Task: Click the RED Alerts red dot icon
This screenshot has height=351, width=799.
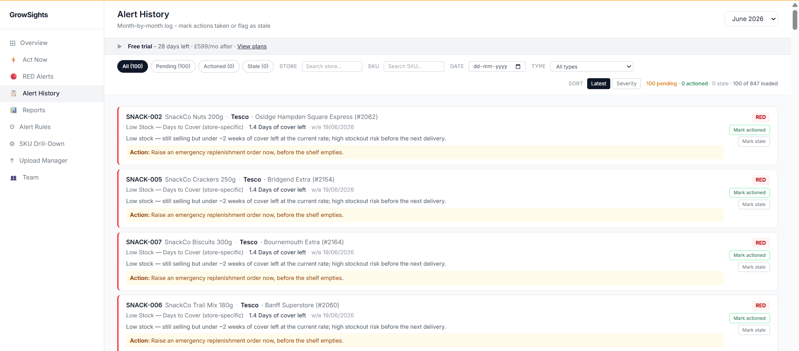Action: tap(13, 77)
